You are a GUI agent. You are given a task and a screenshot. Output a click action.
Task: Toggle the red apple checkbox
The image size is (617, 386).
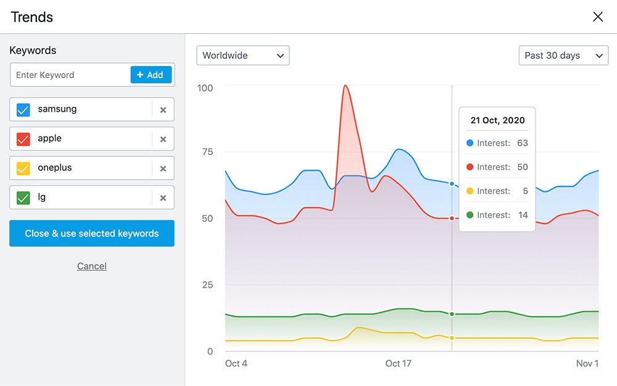coord(23,139)
